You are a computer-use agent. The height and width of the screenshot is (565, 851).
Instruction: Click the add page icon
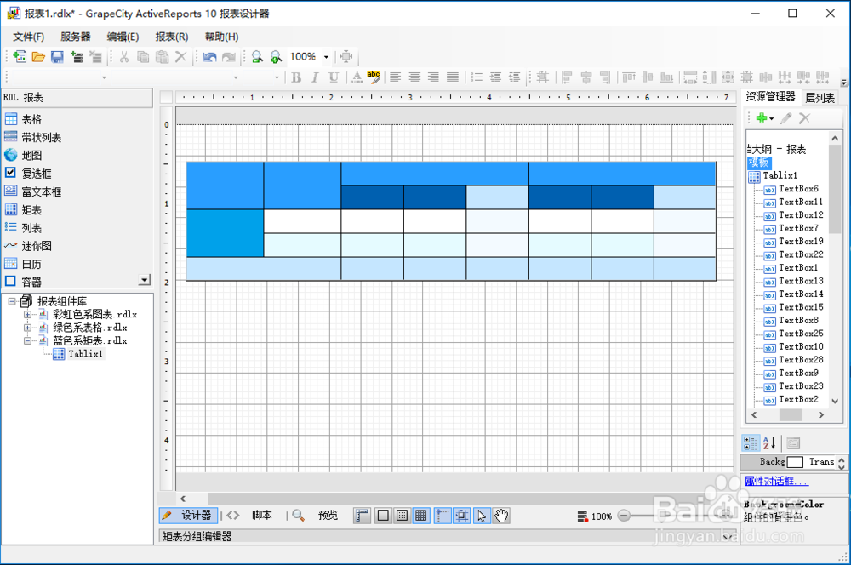pyautogui.click(x=77, y=56)
